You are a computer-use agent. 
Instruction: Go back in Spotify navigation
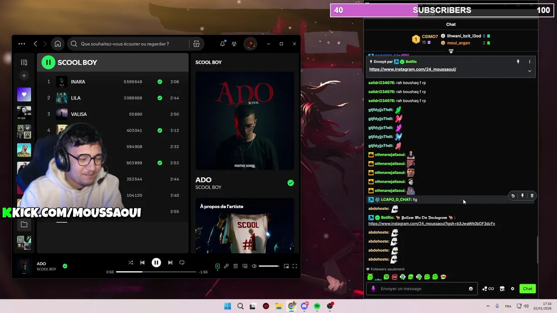(x=36, y=44)
